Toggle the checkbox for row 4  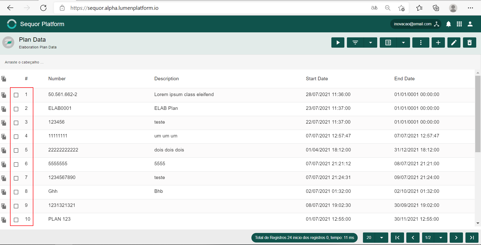click(16, 137)
